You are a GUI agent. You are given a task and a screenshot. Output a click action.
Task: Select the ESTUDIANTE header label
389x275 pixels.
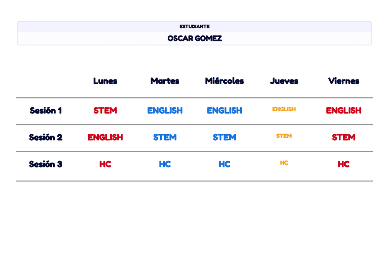coord(194,26)
